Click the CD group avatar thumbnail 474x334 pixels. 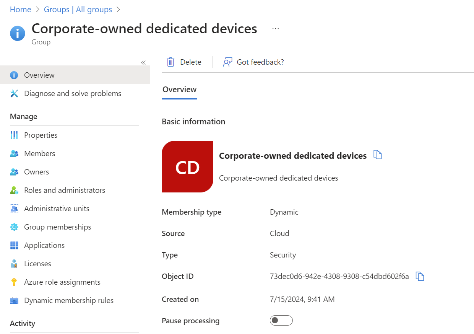point(187,166)
